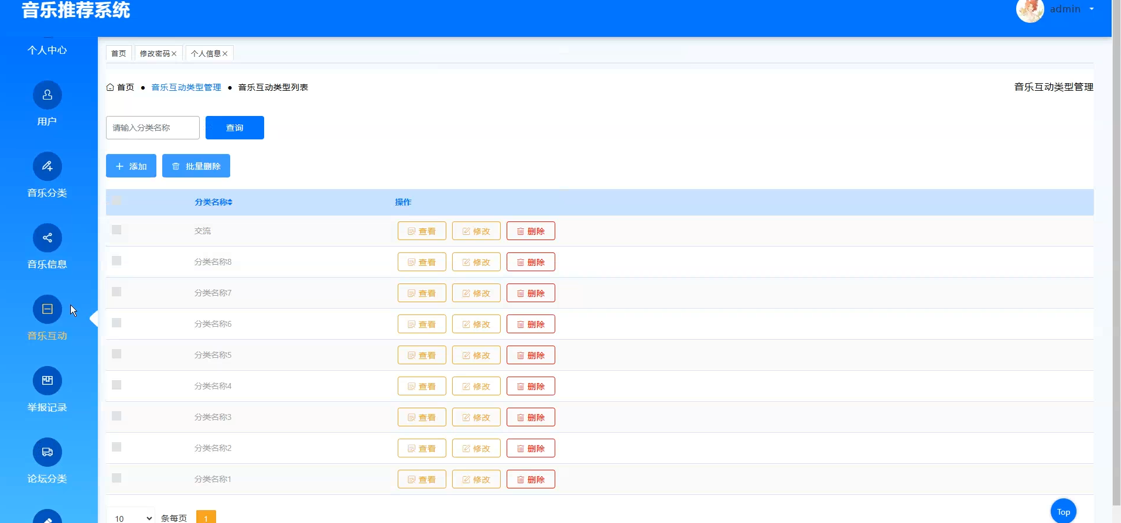Delete the 交流 row

(531, 231)
